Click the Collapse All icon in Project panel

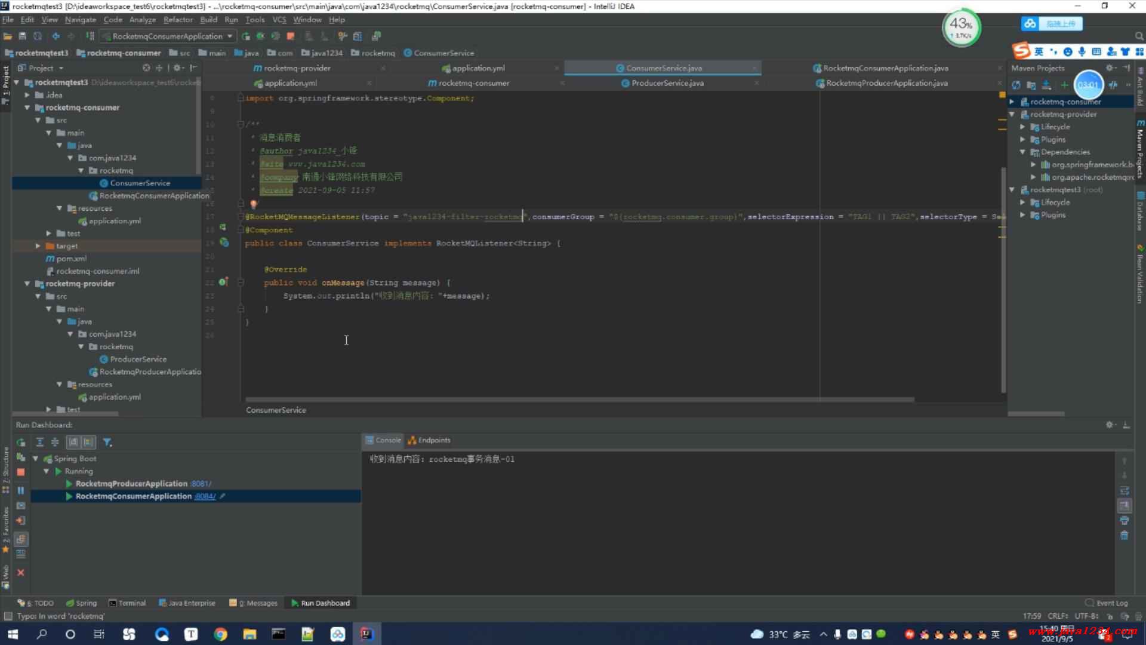tap(159, 68)
